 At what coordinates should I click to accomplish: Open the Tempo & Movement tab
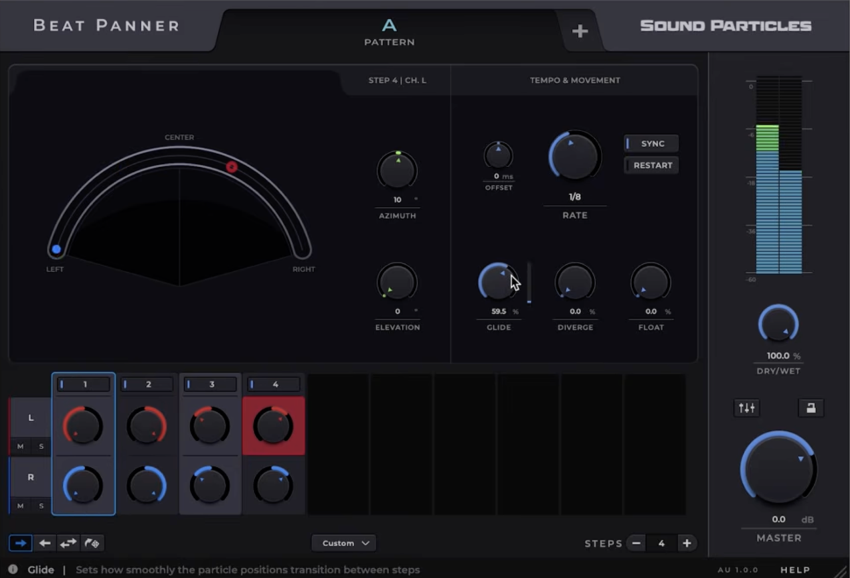click(575, 80)
